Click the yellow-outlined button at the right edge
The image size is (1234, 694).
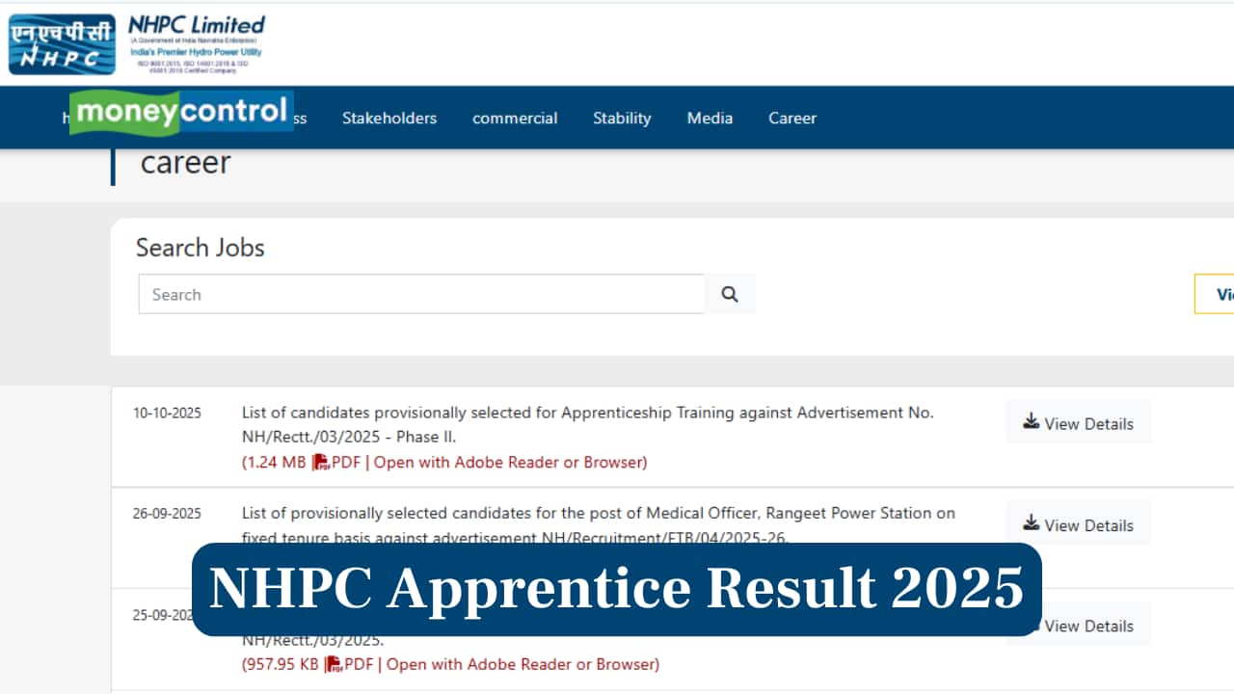(1215, 294)
